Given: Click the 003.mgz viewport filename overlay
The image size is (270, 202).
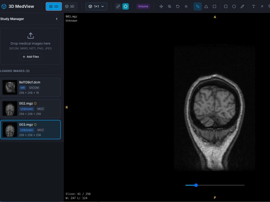Looking at the screenshot, I should point(71,16).
